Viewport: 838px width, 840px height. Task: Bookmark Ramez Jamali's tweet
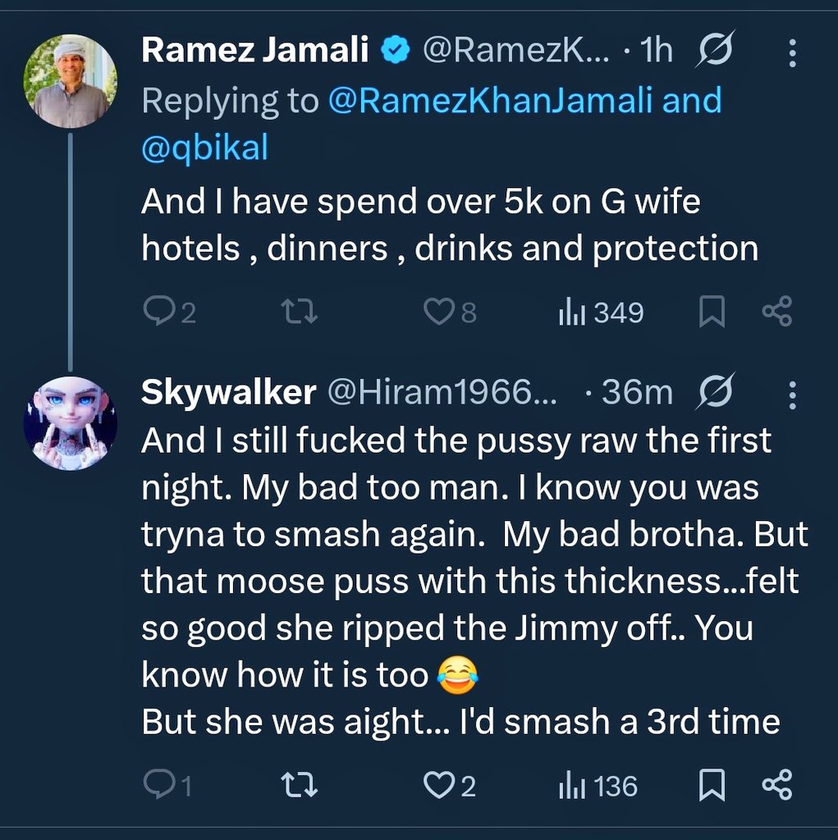(711, 312)
